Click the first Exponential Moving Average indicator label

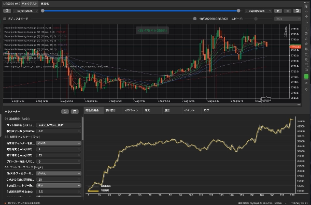click(32, 28)
